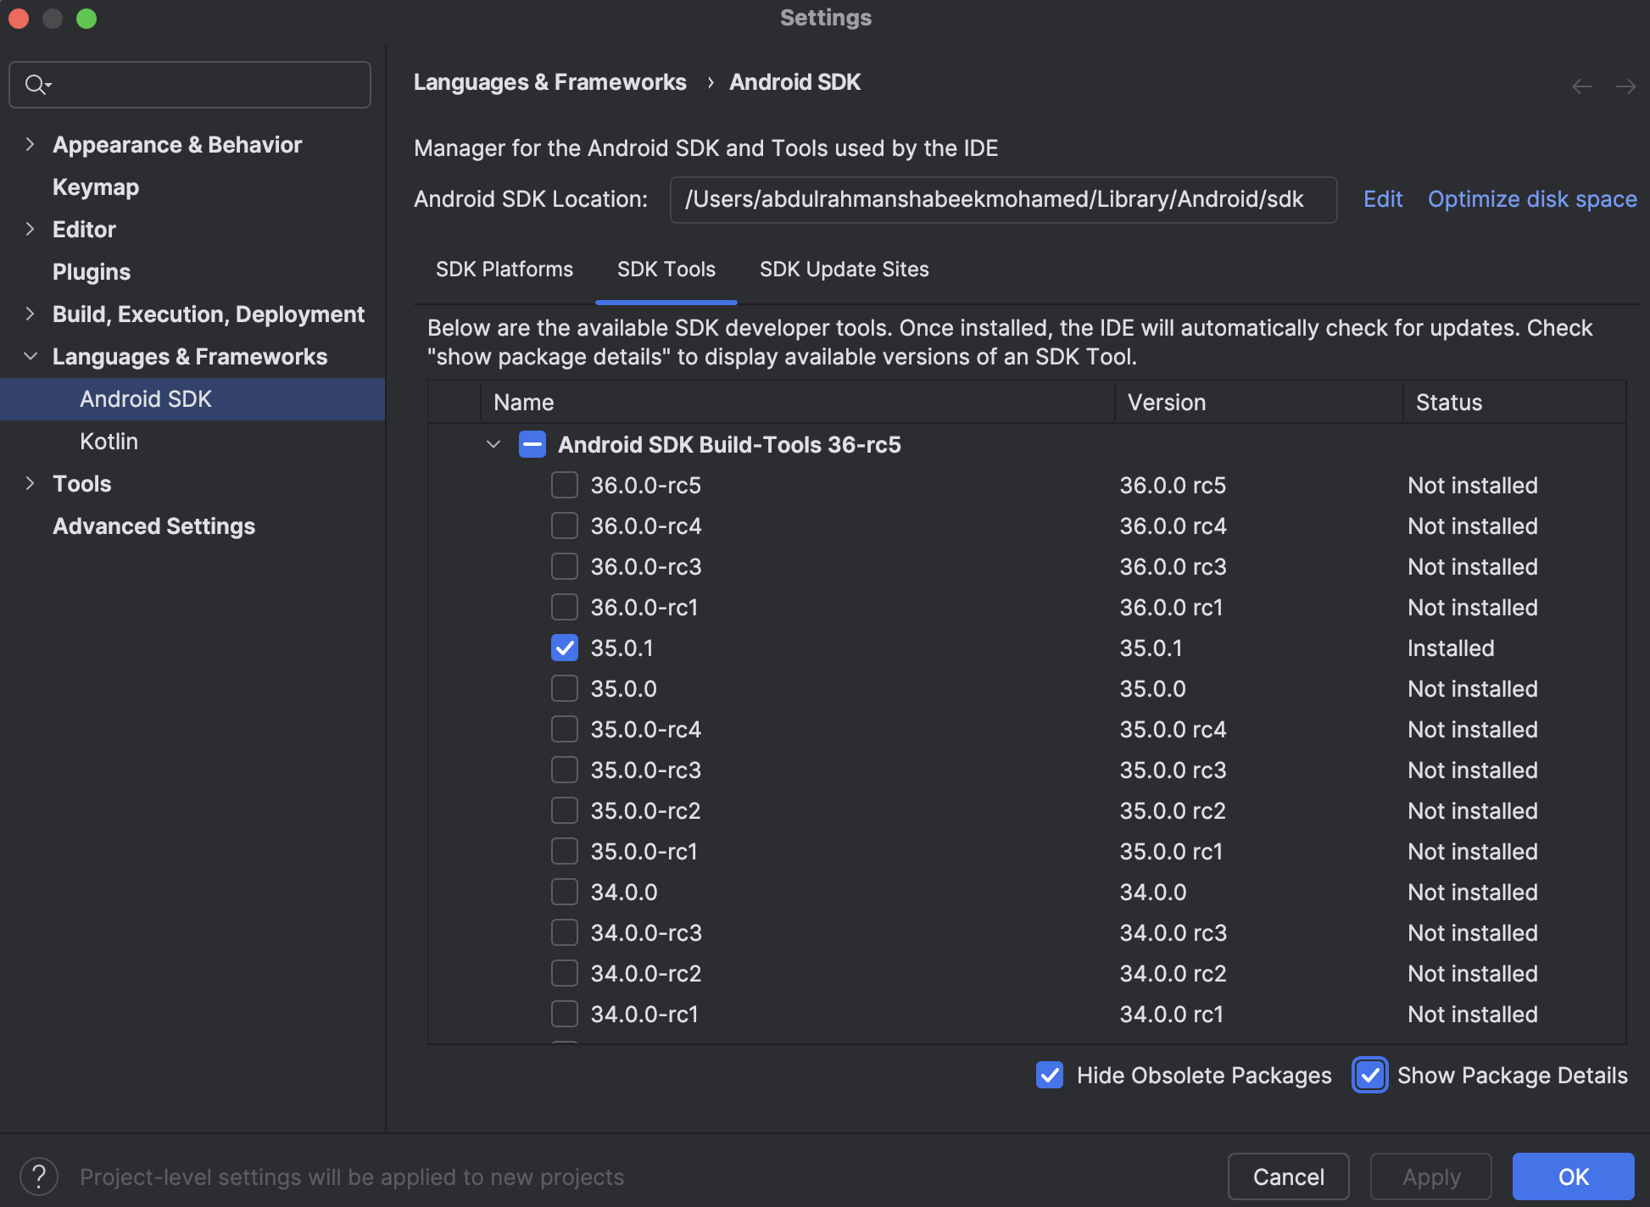1650x1207 pixels.
Task: Check the 36.0.0-rc5 package checkbox
Action: [565, 485]
